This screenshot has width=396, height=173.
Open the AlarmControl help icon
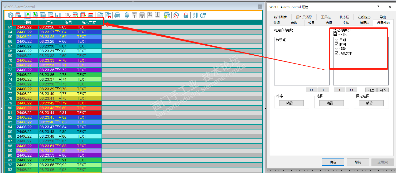click(11, 15)
